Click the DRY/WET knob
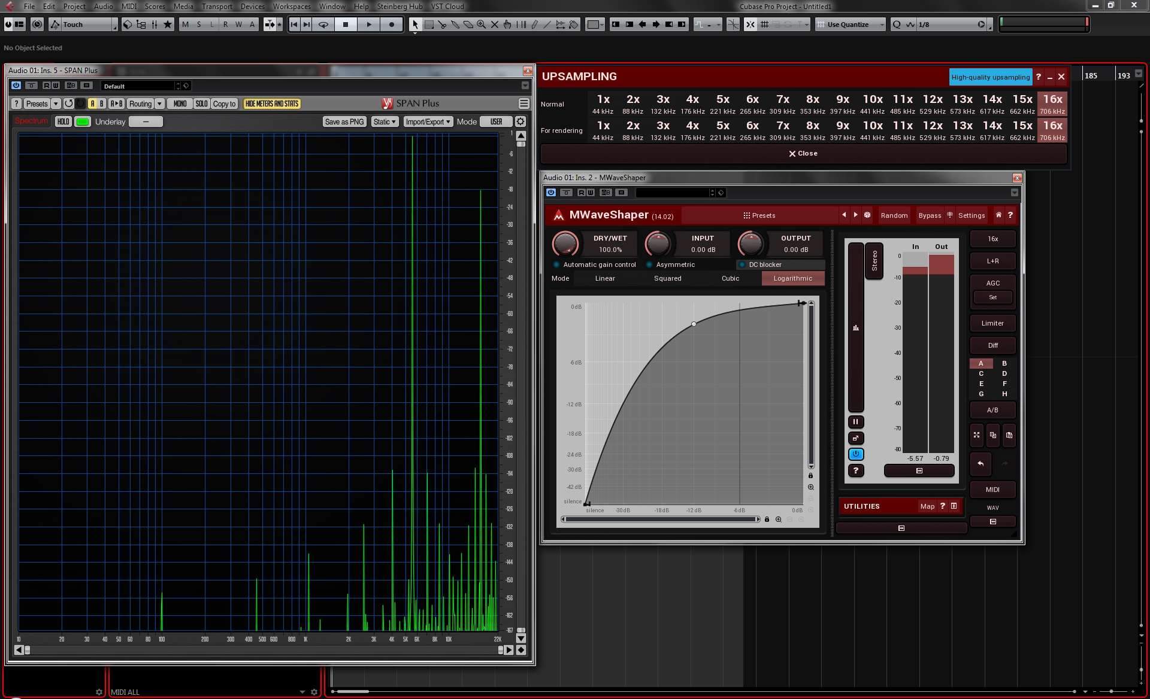Viewport: 1150px width, 699px height. (x=565, y=244)
